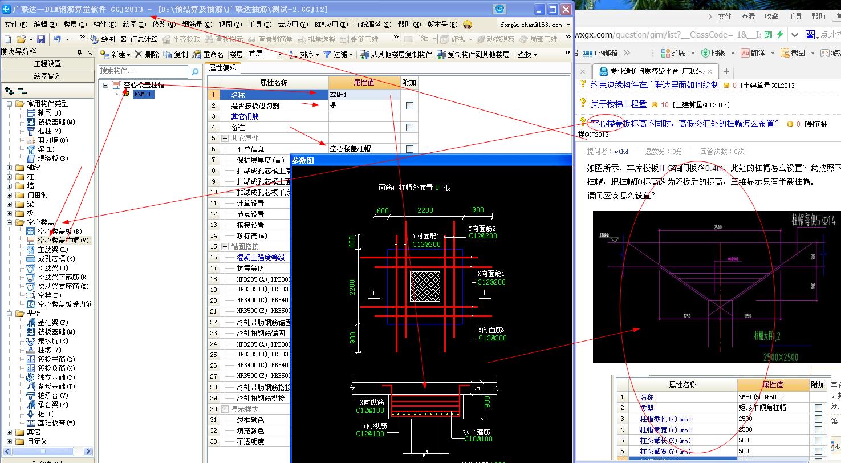Image resolution: width=841 pixels, height=463 pixels.
Task: Open 查找 find dropdown
Action: [x=527, y=55]
